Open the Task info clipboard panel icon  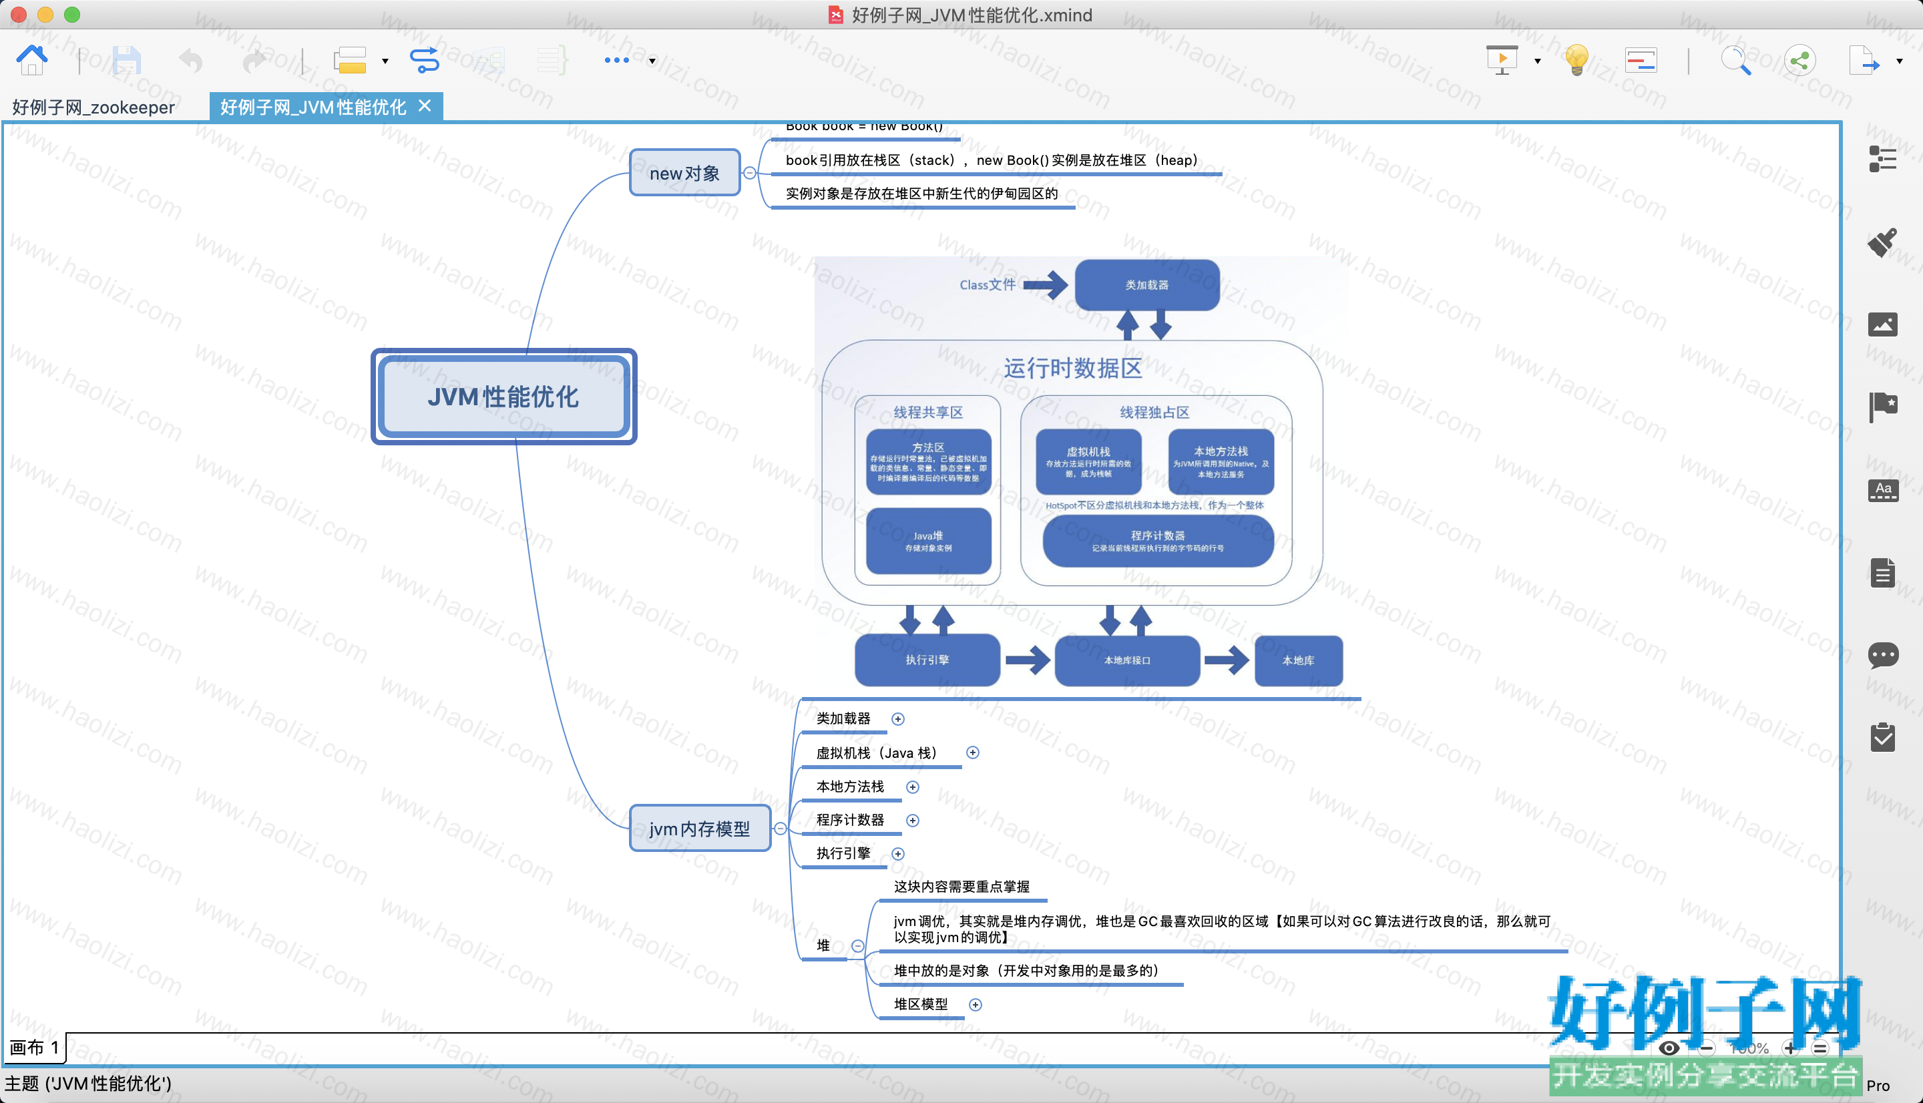pos(1883,737)
